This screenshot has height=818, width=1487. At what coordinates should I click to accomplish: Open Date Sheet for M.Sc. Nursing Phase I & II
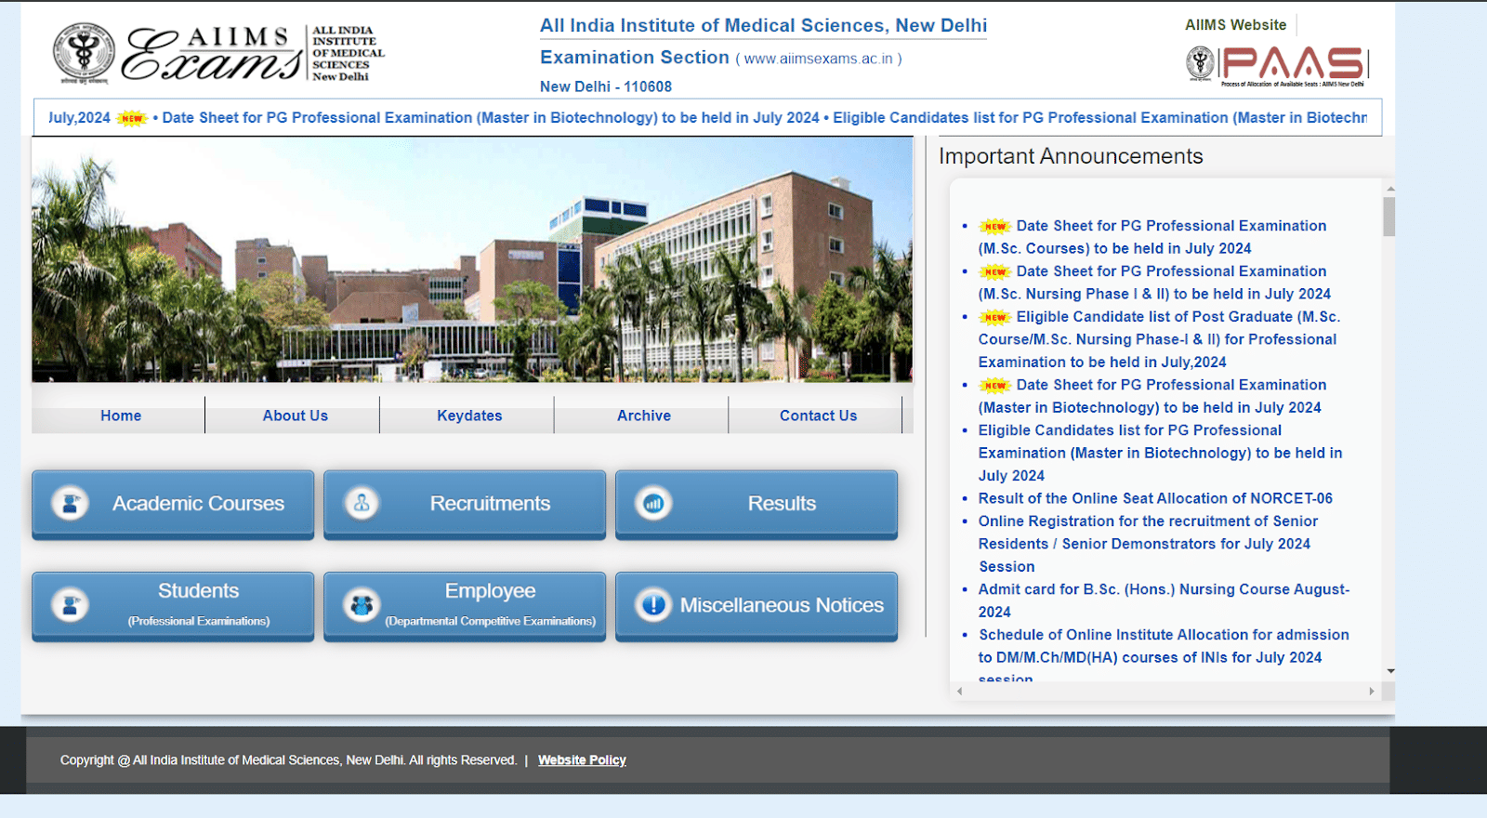pos(1154,283)
